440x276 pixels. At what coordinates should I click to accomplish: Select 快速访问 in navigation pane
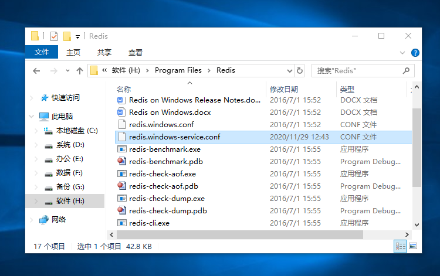pyautogui.click(x=65, y=98)
